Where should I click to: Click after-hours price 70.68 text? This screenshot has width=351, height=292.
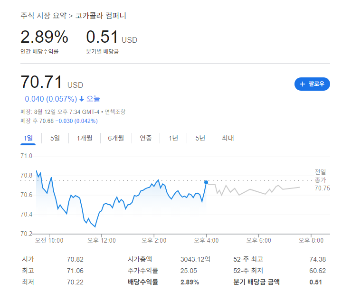point(47,121)
